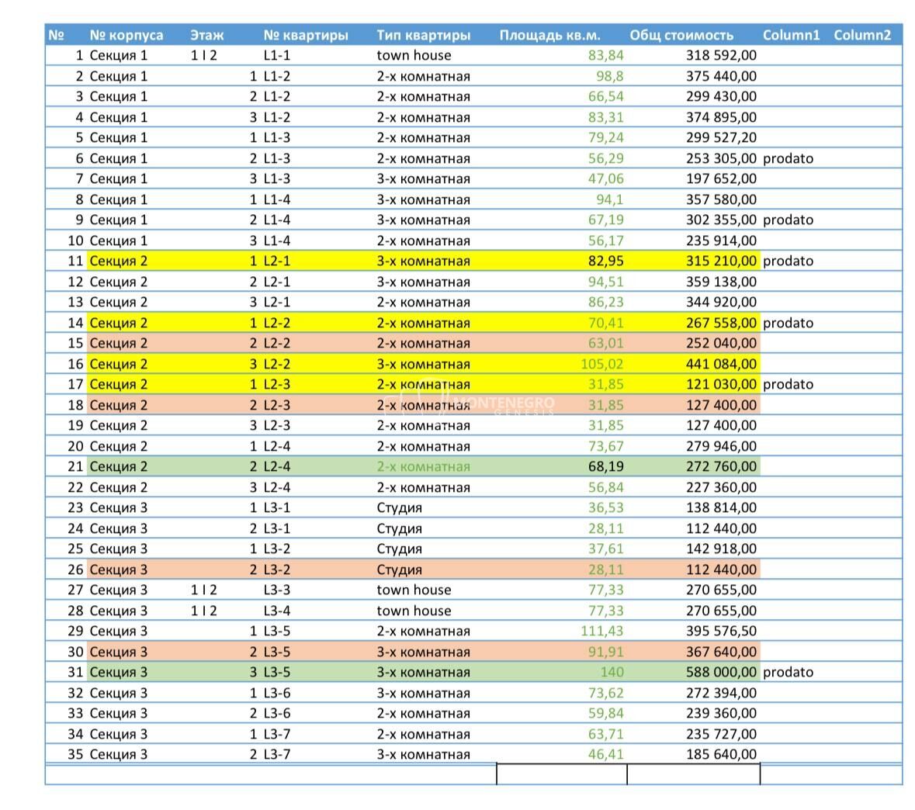Viewport: 915px width, 810px height.
Task: Click the '№ корпуса' column header
Action: (x=126, y=35)
